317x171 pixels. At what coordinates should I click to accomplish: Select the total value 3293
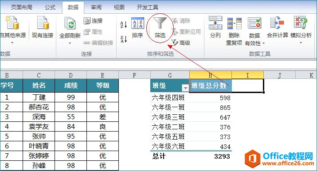pyautogui.click(x=222, y=156)
